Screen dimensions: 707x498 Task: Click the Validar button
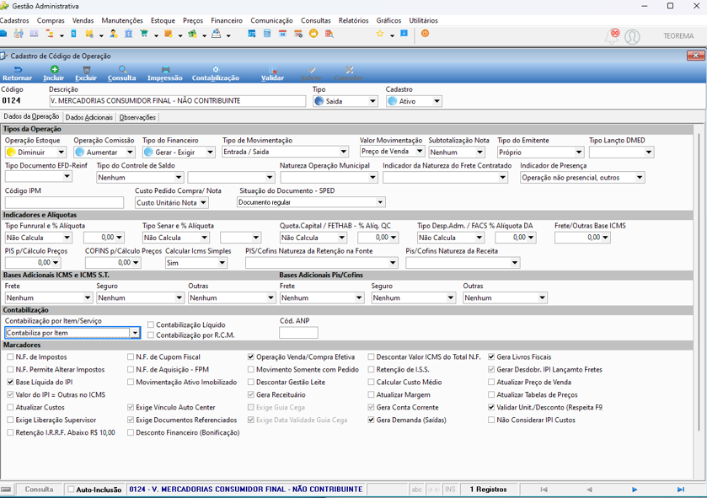click(273, 73)
